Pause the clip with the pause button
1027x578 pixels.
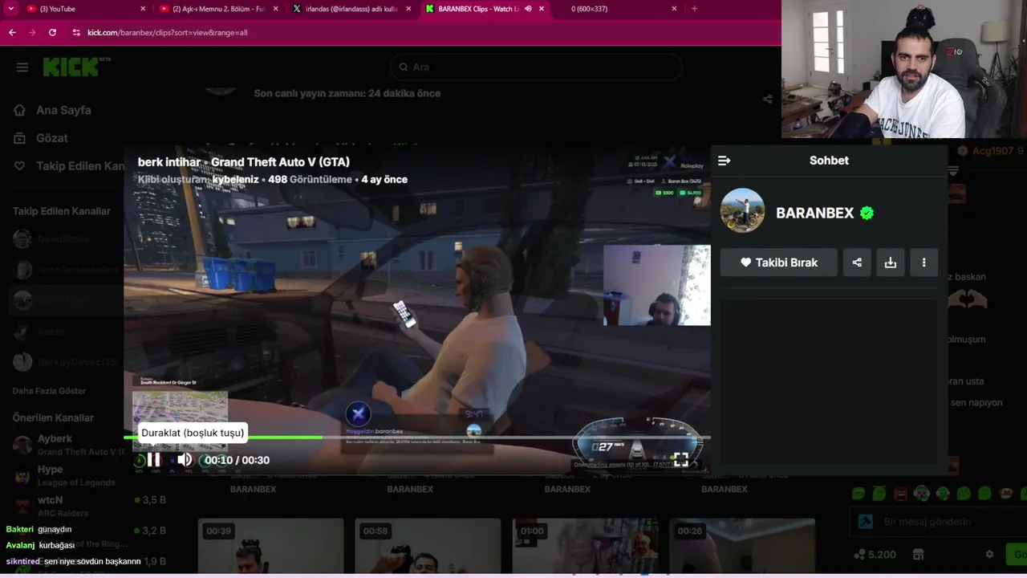154,459
